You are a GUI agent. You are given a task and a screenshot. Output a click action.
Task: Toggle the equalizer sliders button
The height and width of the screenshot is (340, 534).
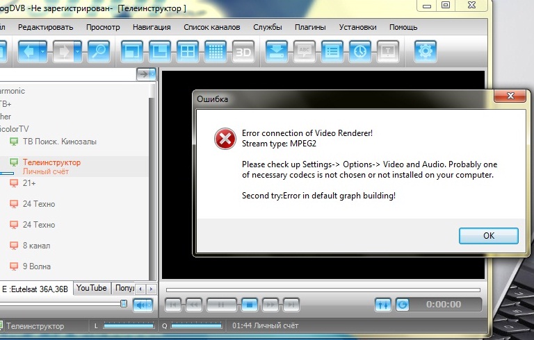coord(382,305)
